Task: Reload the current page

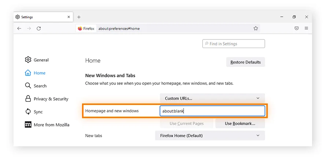Action: click(39, 29)
